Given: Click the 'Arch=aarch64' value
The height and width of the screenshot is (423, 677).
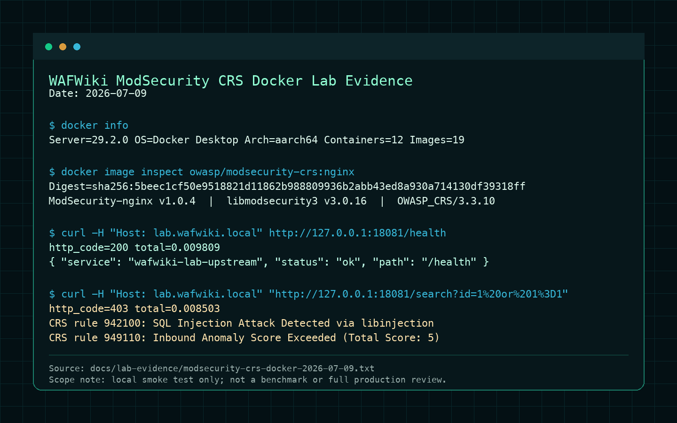Looking at the screenshot, I should (281, 140).
